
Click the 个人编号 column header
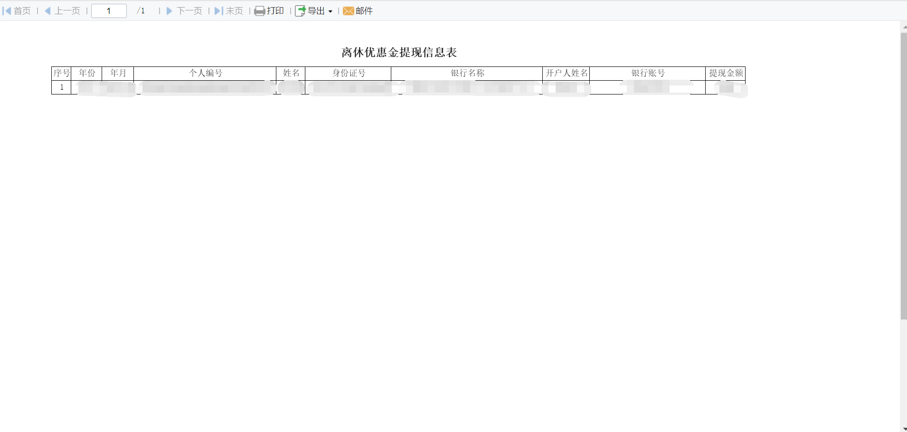coord(205,73)
